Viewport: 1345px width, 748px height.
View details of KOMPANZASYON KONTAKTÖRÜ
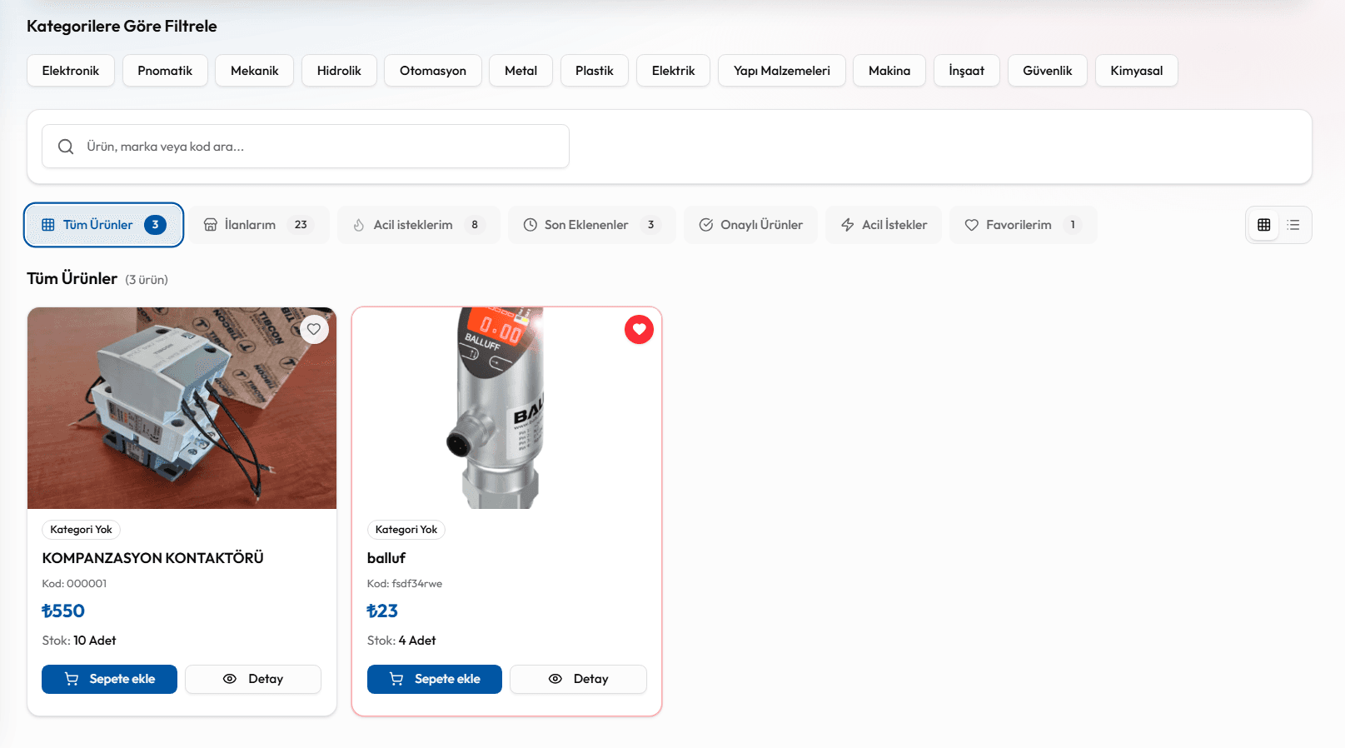[x=253, y=679]
